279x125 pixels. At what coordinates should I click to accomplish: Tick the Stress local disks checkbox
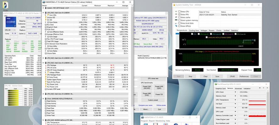coord(179,23)
